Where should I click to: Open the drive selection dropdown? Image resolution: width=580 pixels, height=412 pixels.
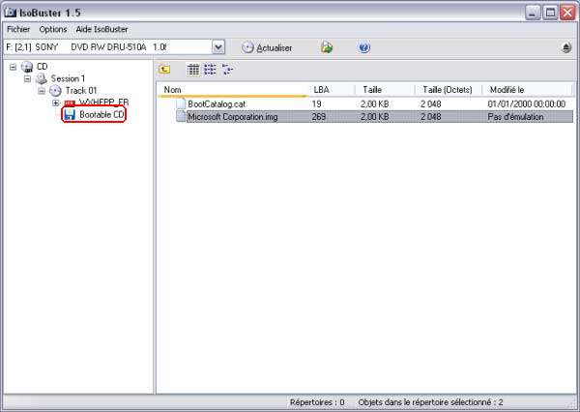[x=218, y=47]
